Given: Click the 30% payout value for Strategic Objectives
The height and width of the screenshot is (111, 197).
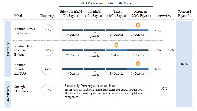Looking at the screenshot, I should (164, 89).
